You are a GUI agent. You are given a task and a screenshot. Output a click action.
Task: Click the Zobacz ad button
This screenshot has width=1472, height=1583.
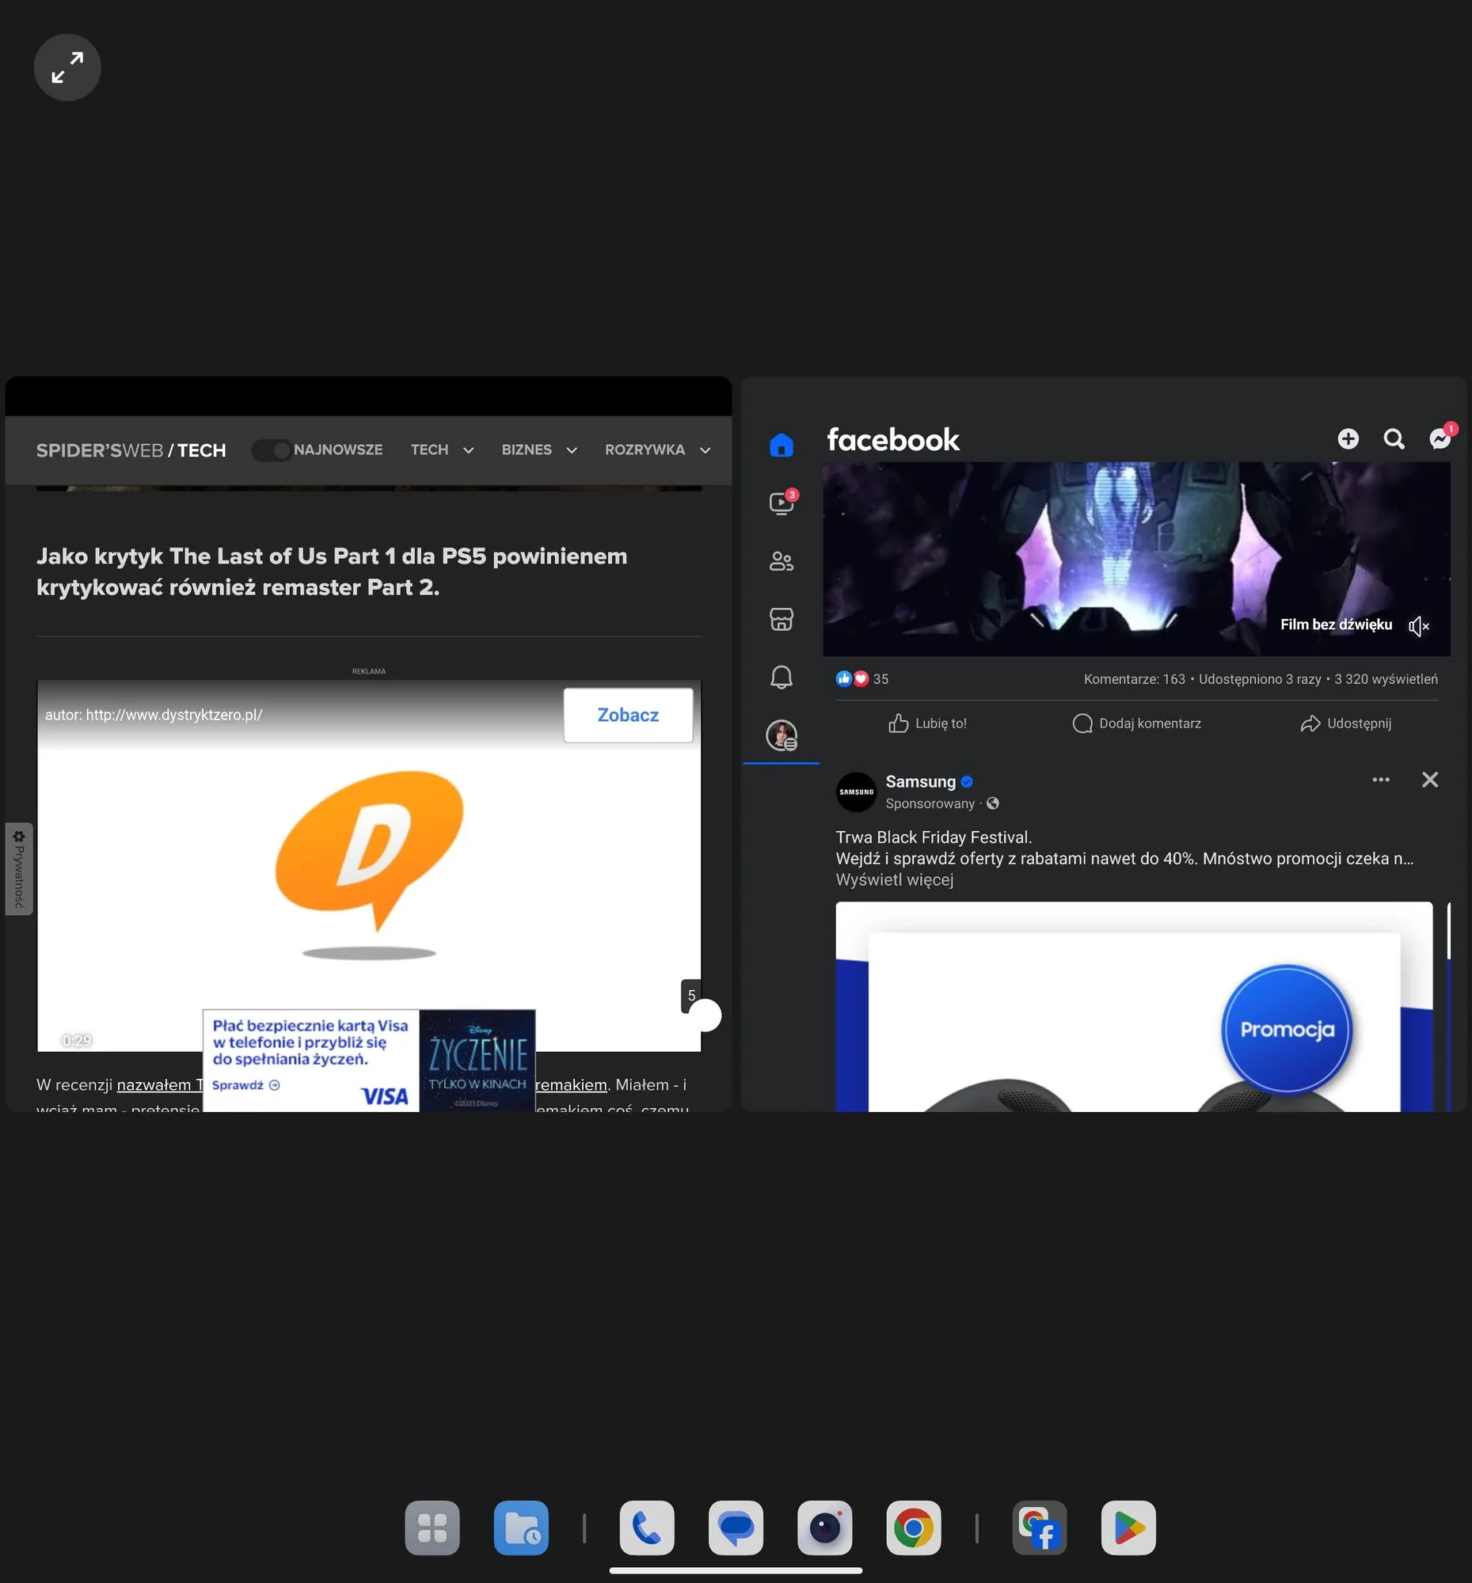click(628, 715)
